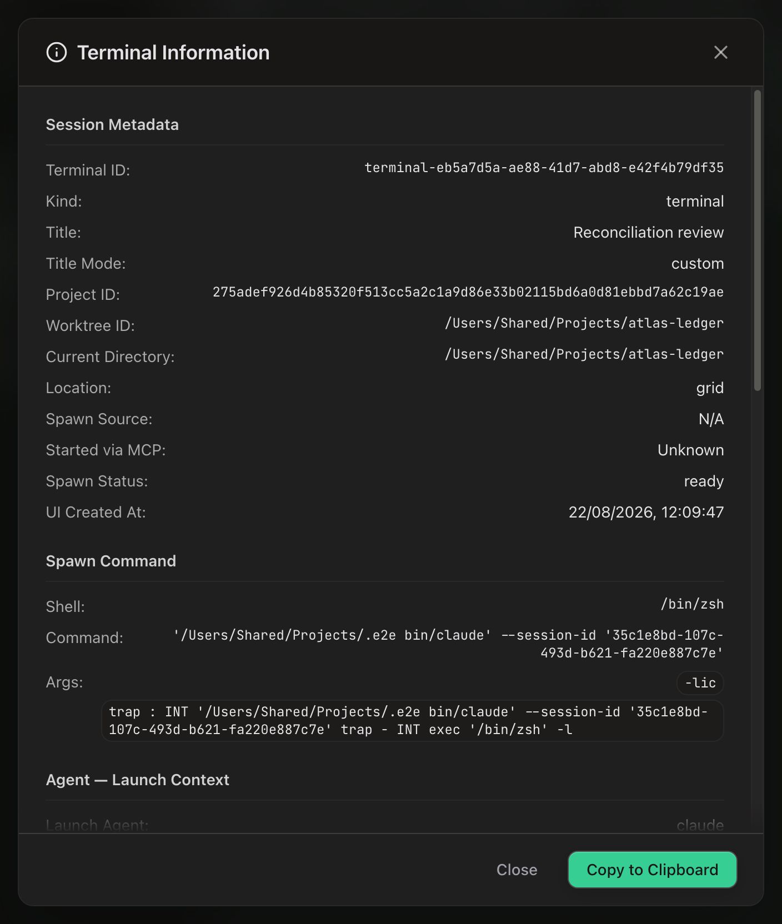The height and width of the screenshot is (924, 782).
Task: Click the info icon beside Terminal Information
Action: (x=57, y=53)
